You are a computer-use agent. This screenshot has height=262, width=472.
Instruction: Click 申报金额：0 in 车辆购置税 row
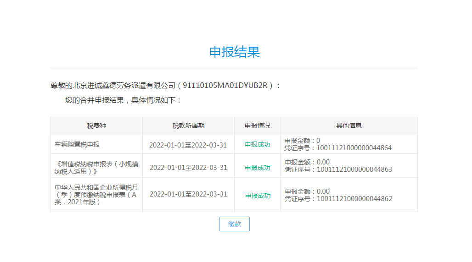302,141
